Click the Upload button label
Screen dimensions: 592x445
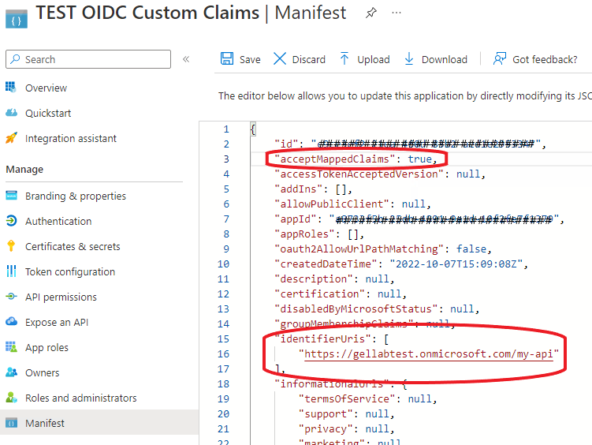click(374, 60)
